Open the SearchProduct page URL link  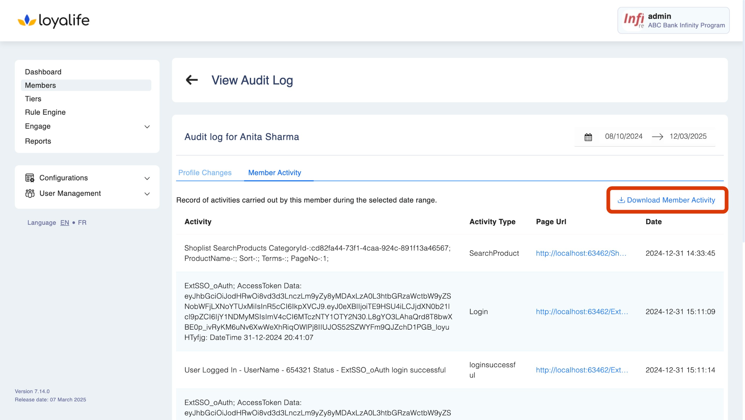pyautogui.click(x=581, y=253)
